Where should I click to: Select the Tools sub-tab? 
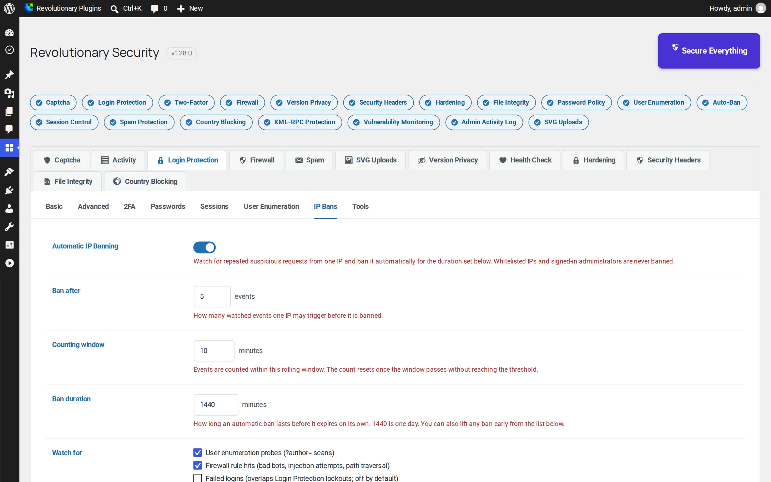coord(361,206)
